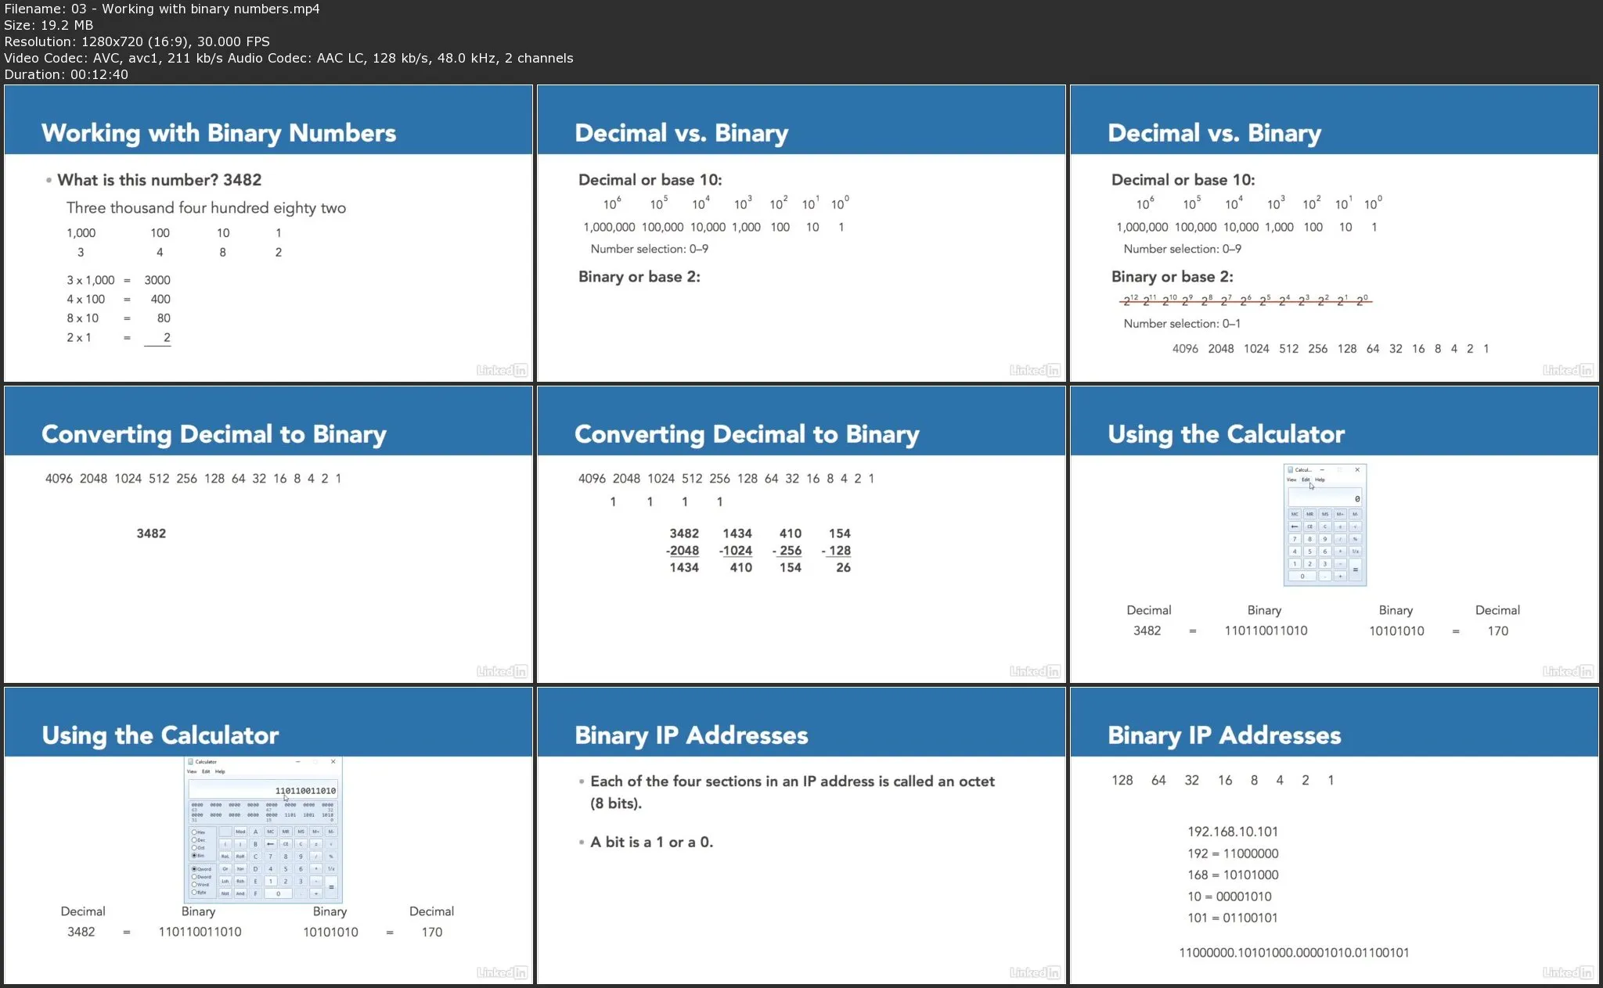
Task: Open Edit menu in standard calculator
Action: 1306,480
